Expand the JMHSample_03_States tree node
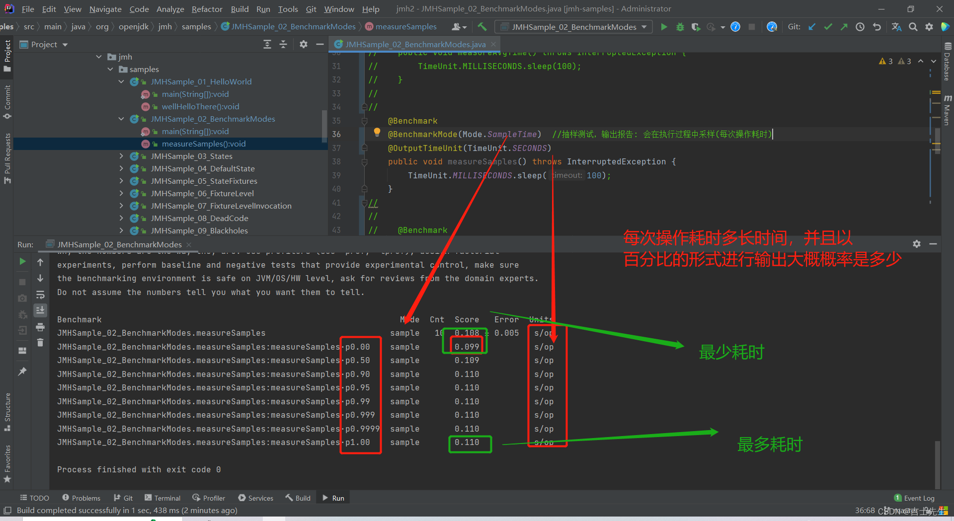This screenshot has width=954, height=521. (x=121, y=156)
